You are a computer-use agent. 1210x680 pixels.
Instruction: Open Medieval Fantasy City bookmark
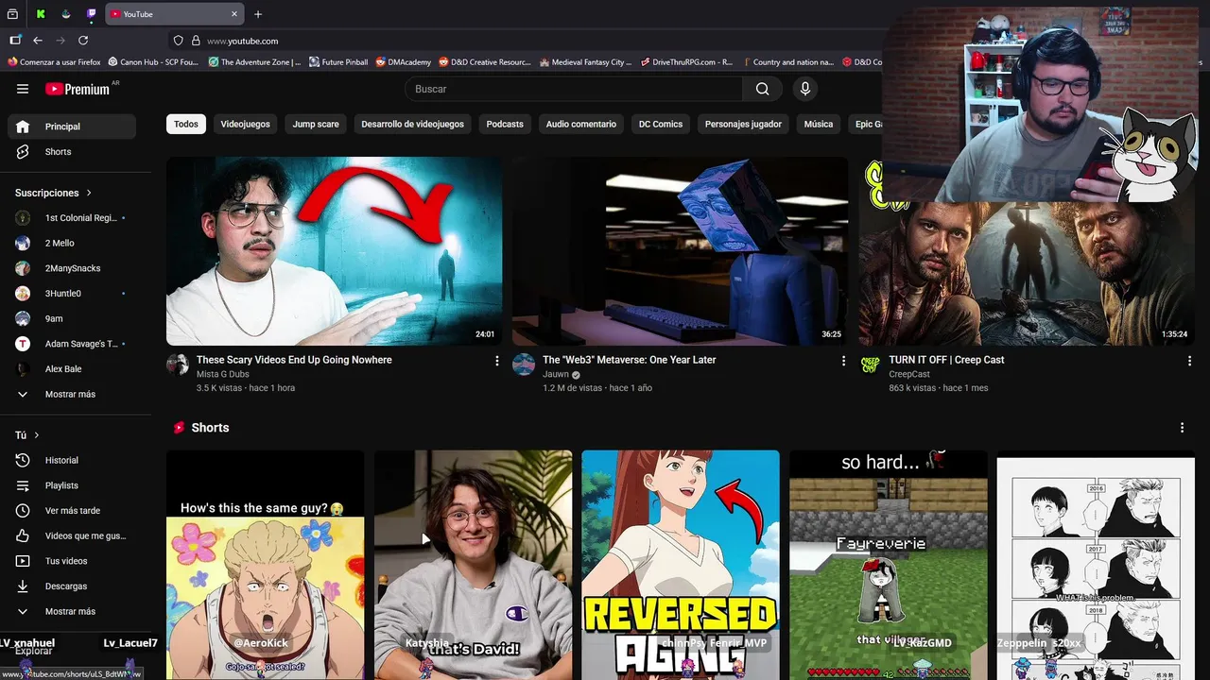[585, 62]
